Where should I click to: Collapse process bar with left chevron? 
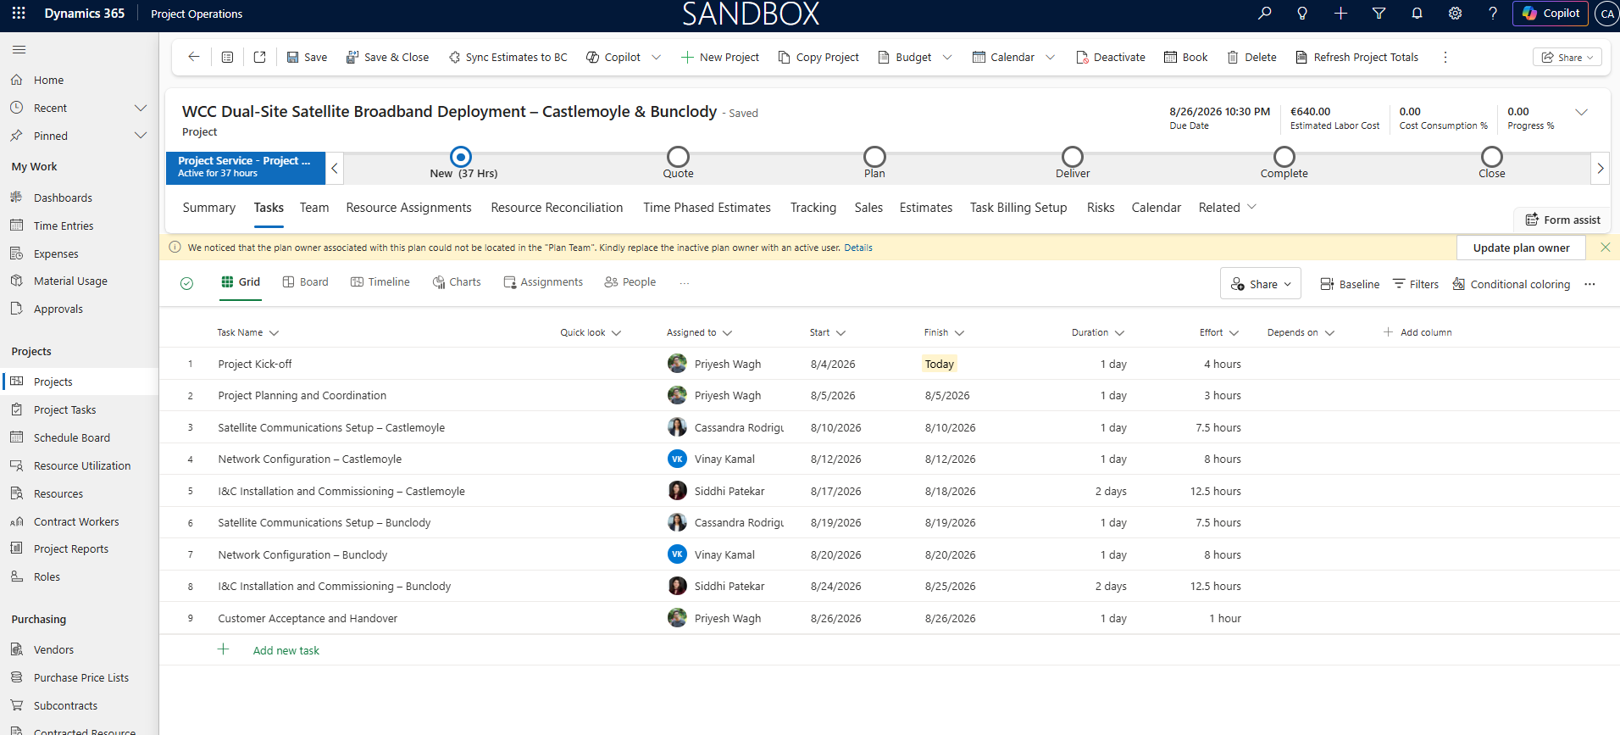(x=335, y=168)
